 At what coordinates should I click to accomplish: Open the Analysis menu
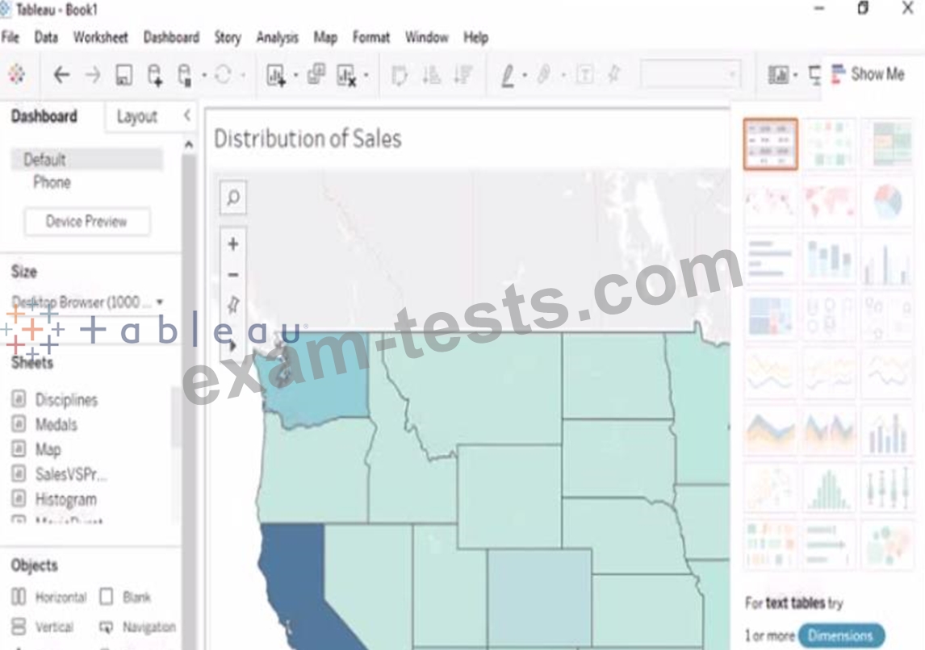tap(277, 37)
